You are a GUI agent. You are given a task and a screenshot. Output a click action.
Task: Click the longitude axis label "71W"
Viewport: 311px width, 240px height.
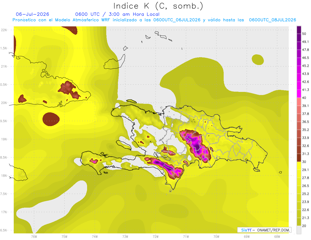pos(186,236)
